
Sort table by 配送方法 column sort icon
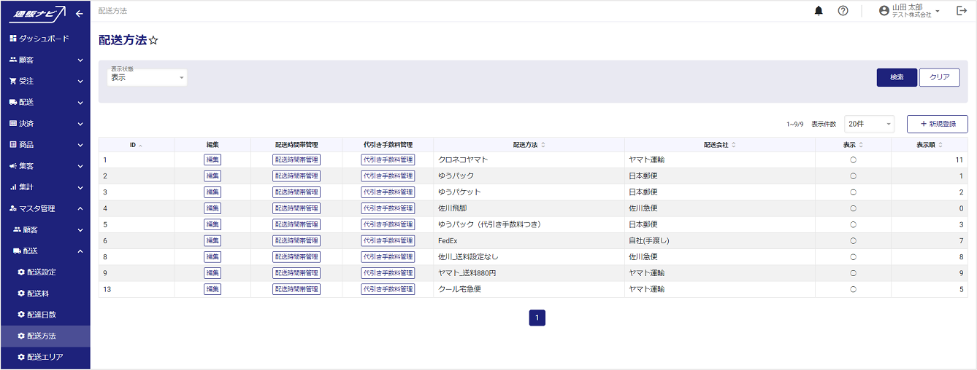pyautogui.click(x=543, y=145)
